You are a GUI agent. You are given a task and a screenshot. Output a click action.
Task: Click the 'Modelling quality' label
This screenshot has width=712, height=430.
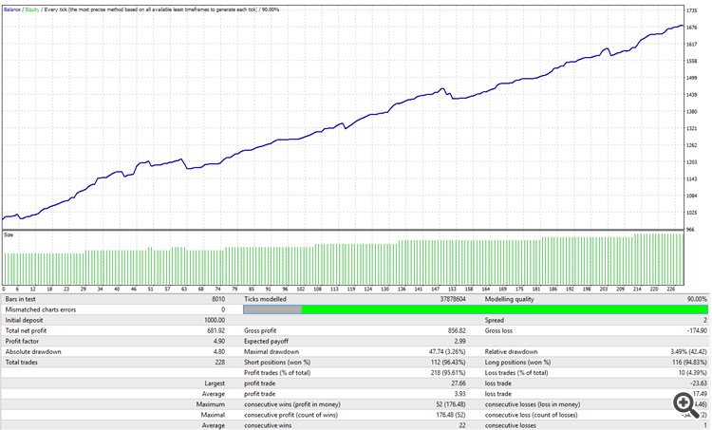coord(510,299)
